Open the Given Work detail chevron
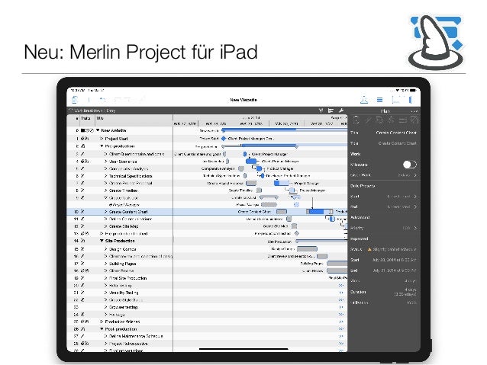Image resolution: width=487 pixels, height=365 pixels. (x=415, y=175)
